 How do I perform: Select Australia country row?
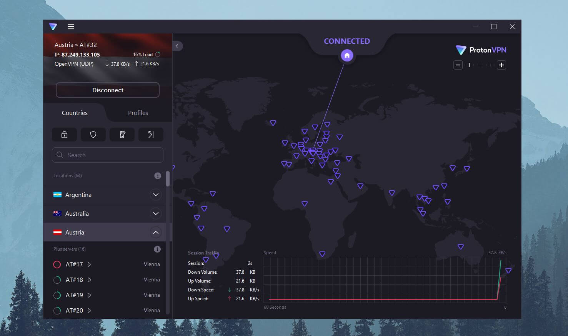point(105,213)
